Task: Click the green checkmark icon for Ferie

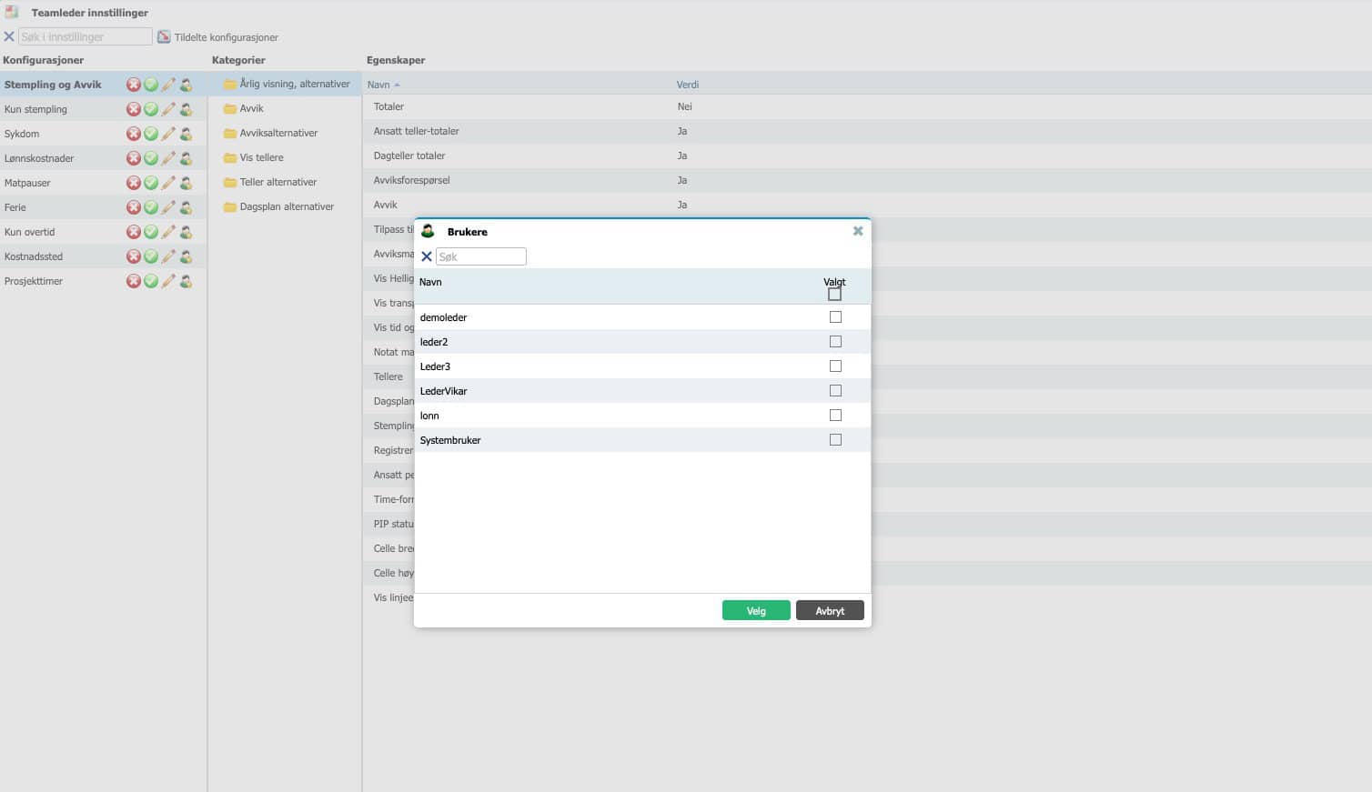Action: click(151, 207)
